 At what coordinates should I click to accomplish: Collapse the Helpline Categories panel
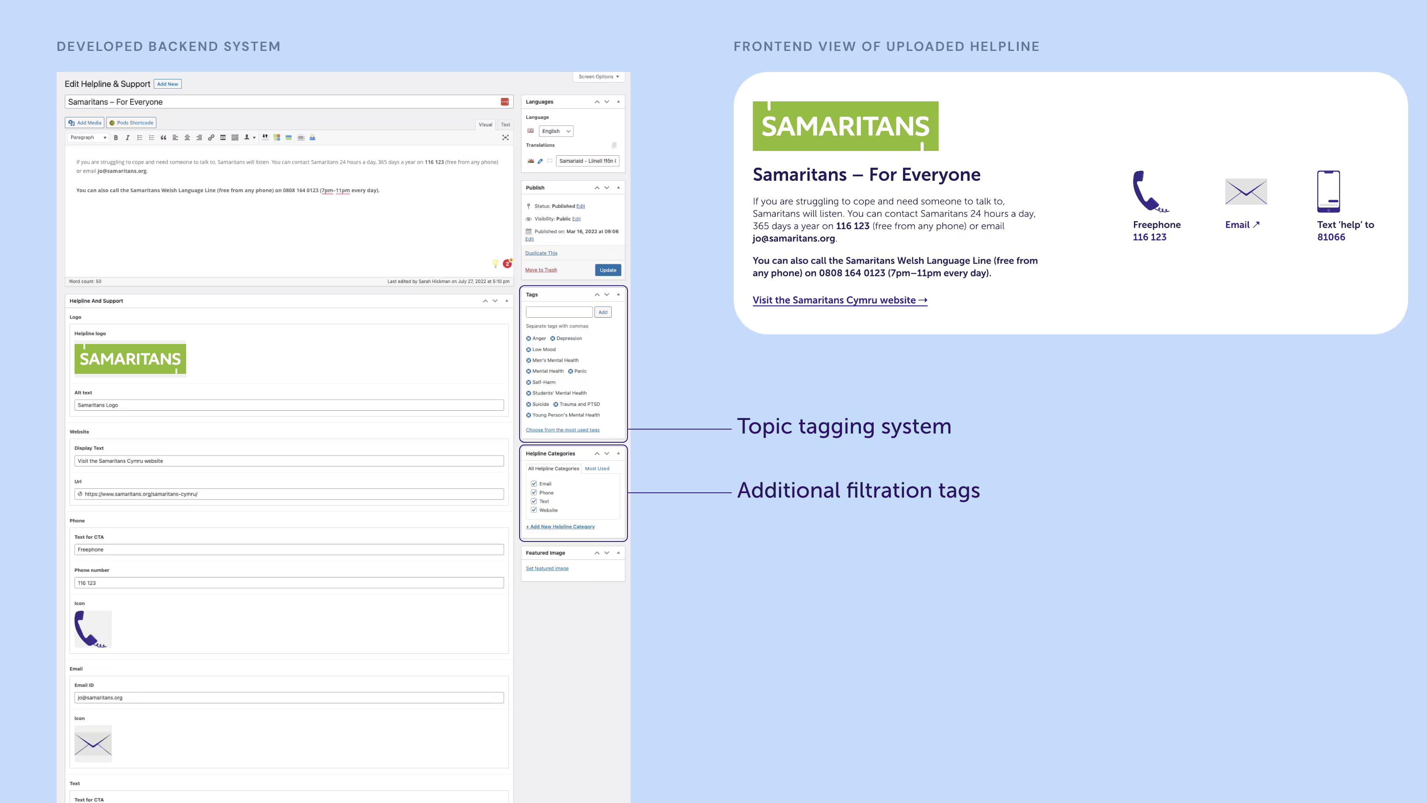click(x=618, y=454)
